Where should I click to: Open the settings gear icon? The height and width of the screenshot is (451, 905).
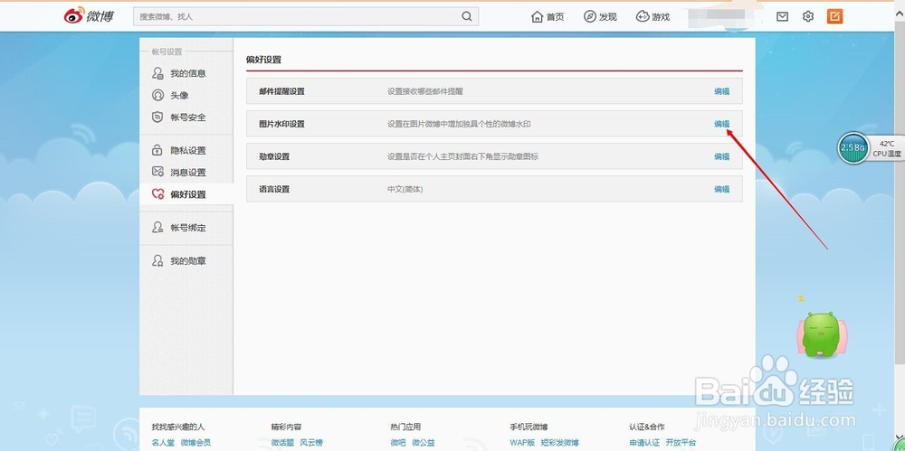click(x=808, y=17)
